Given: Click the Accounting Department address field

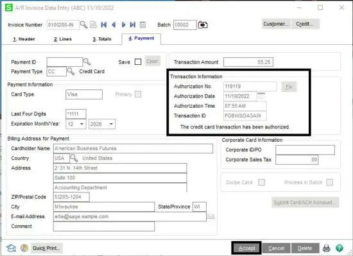Looking at the screenshot, I should (120, 187).
